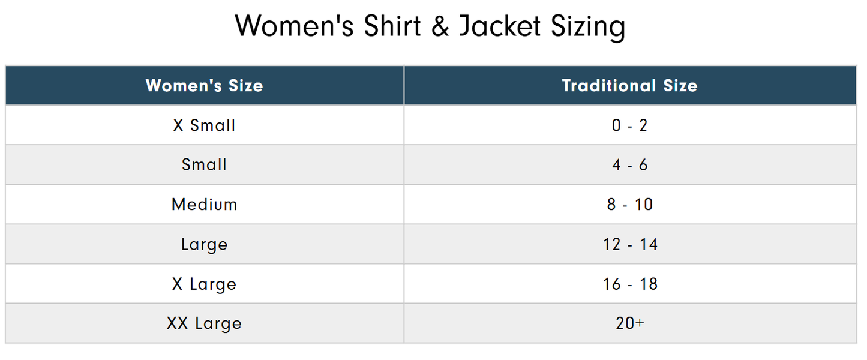Click the 4 - 6 traditional size value
The height and width of the screenshot is (360, 867).
629,165
